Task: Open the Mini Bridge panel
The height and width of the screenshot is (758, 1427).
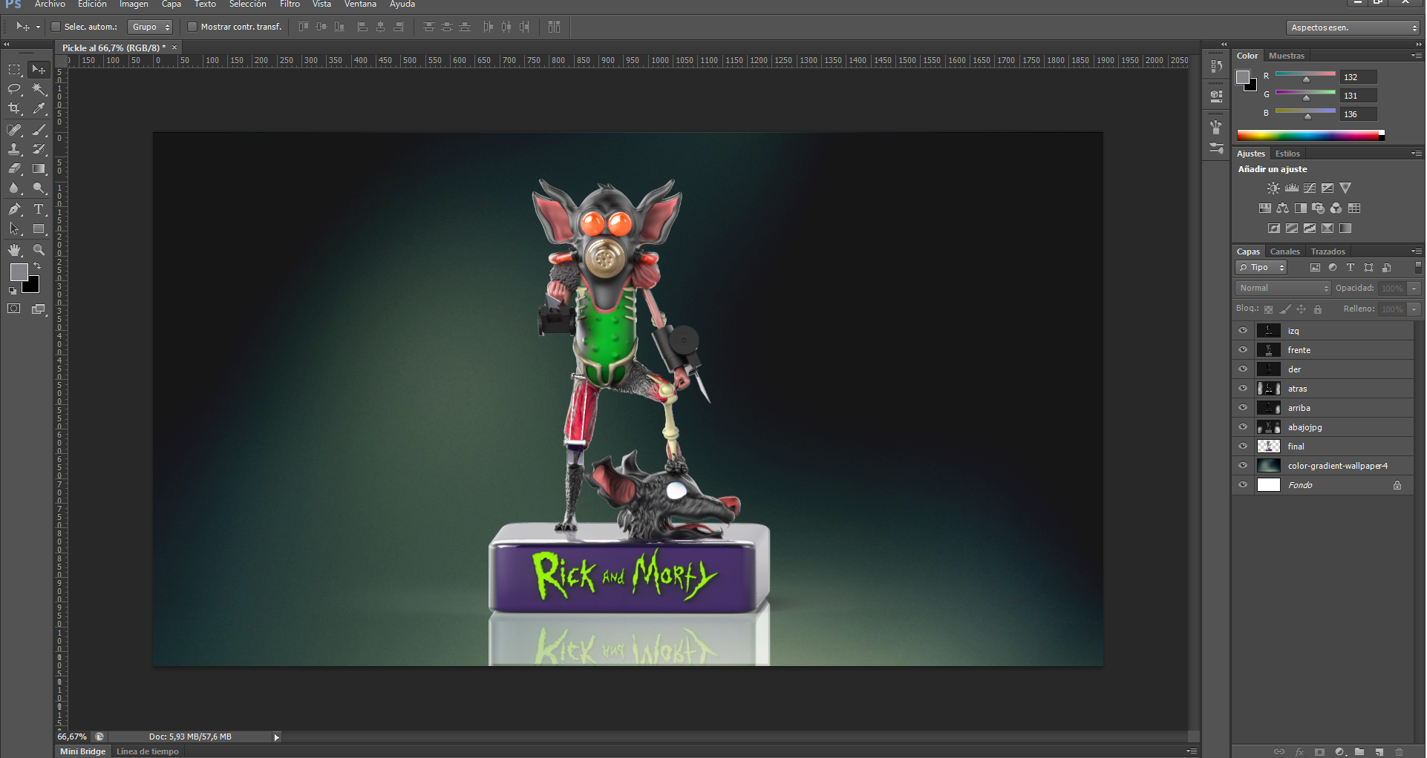Action: tap(83, 751)
